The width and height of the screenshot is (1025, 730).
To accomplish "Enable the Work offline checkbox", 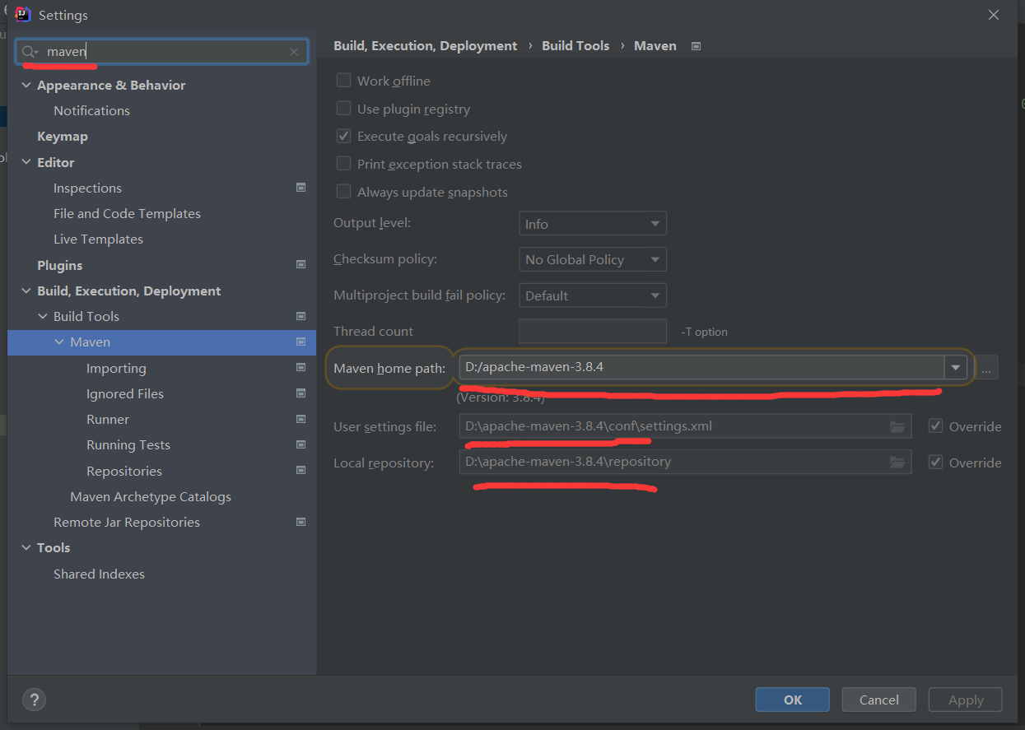I will [x=343, y=80].
